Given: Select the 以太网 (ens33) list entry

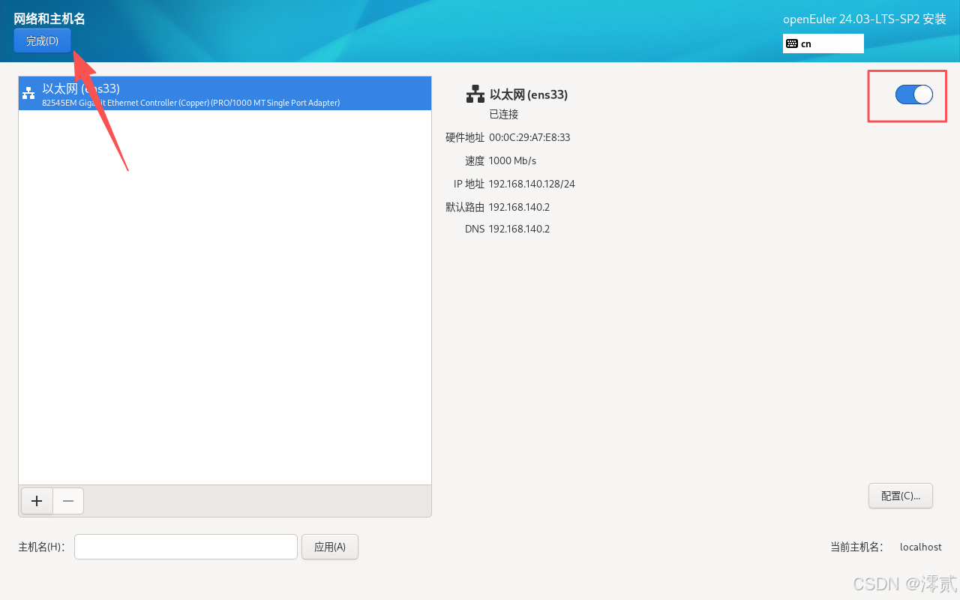Looking at the screenshot, I should pyautogui.click(x=225, y=94).
